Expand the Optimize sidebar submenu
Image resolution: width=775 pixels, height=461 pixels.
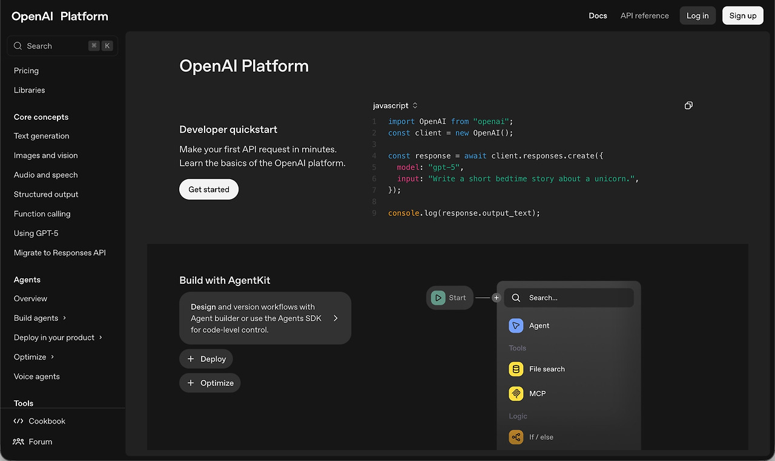[53, 357]
